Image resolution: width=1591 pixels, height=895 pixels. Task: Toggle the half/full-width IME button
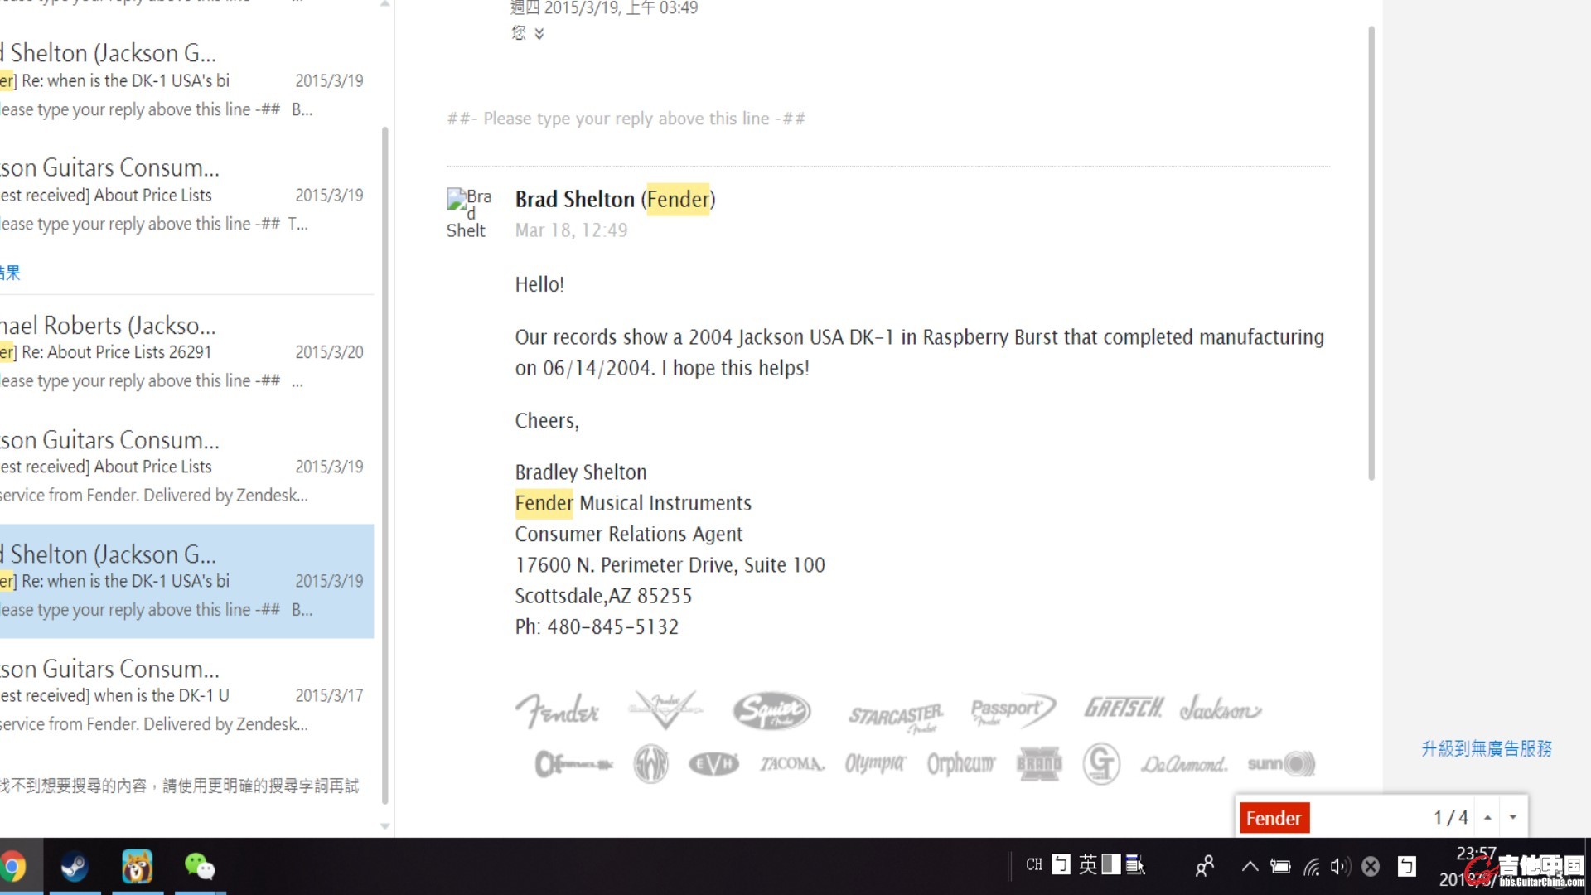[1110, 865]
